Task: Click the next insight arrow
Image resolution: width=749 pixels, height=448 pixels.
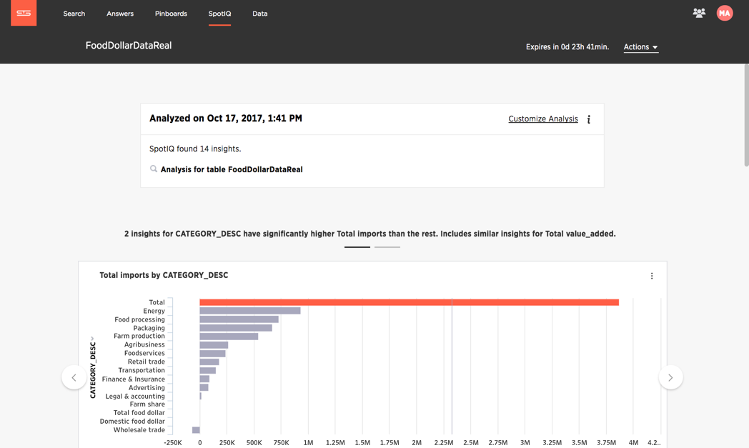Action: click(670, 377)
